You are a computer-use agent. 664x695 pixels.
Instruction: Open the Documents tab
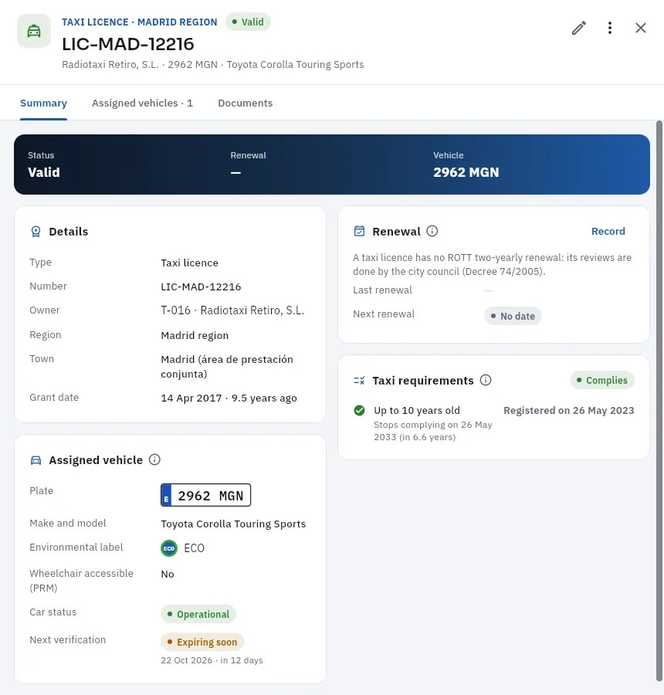click(x=245, y=103)
